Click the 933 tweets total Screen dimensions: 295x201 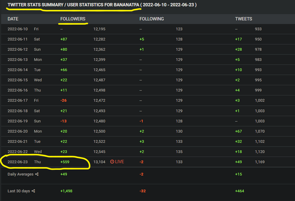258,29
